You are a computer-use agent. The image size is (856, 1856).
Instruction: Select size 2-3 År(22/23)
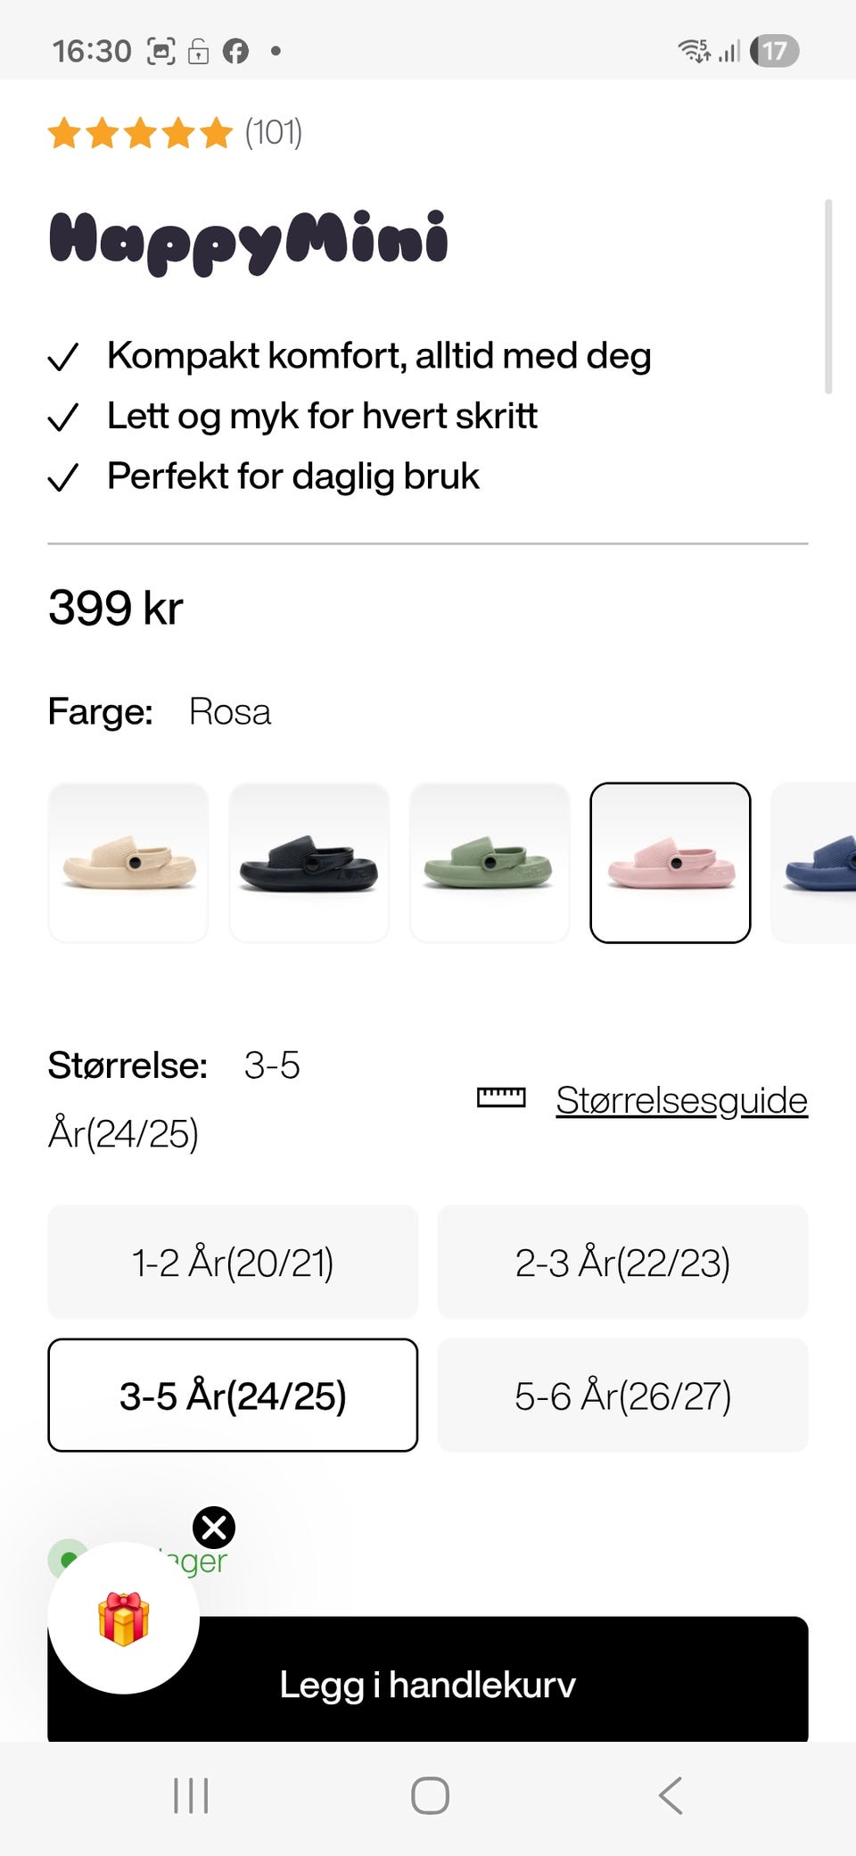click(x=622, y=1262)
